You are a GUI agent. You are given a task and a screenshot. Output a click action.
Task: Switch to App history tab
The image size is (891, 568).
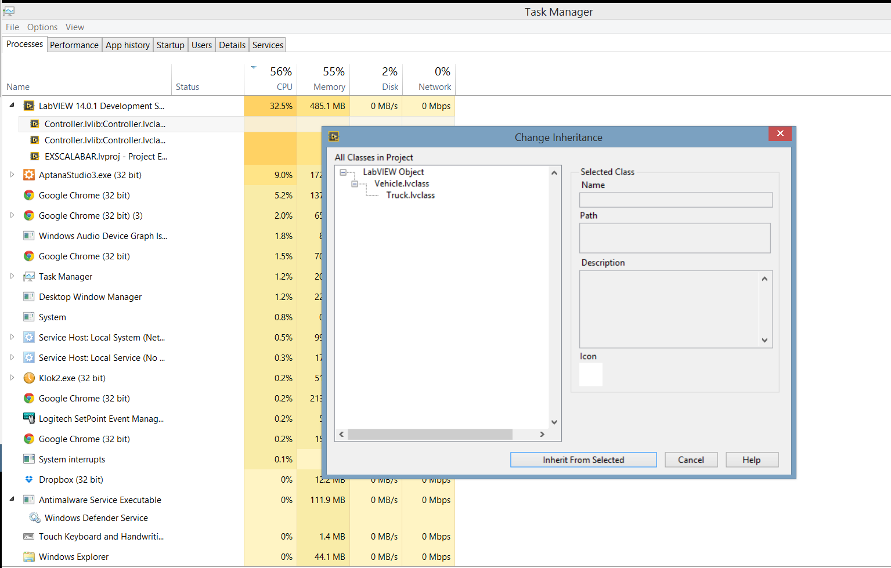point(128,45)
